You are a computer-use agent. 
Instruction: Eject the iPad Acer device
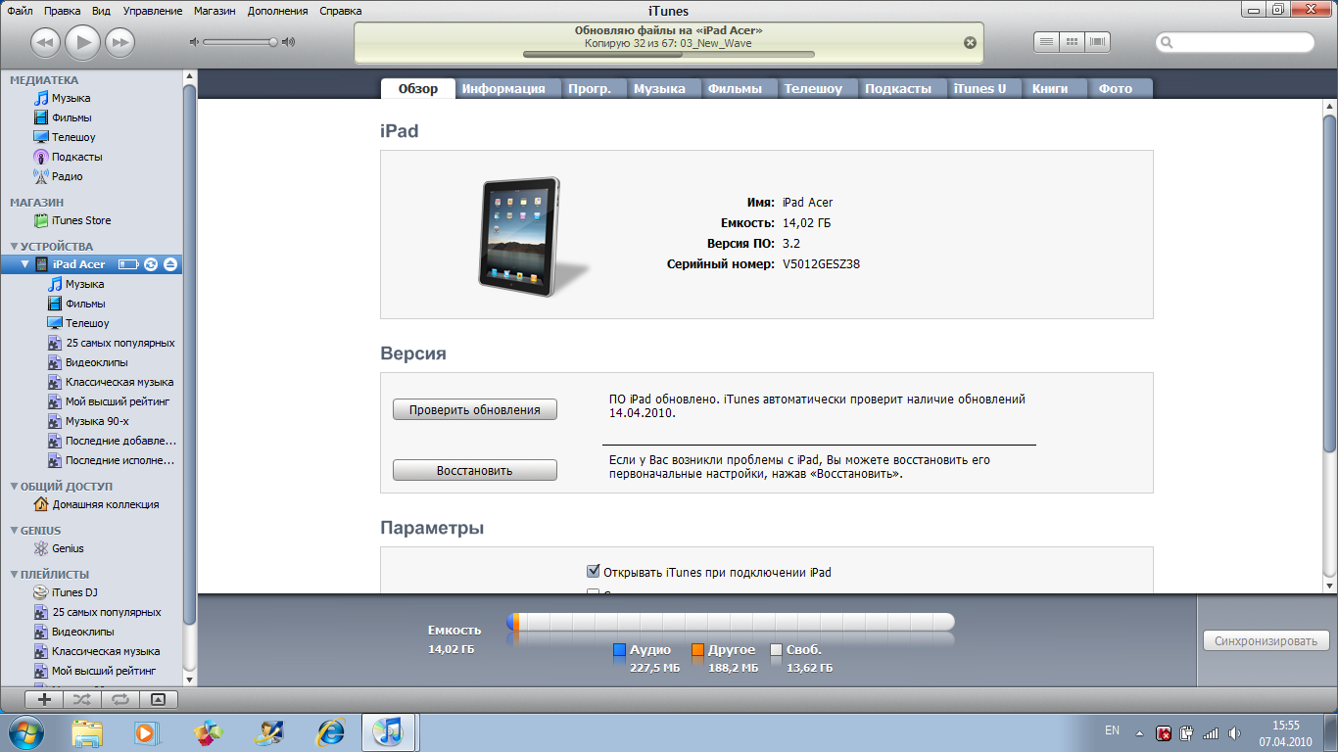pos(170,264)
